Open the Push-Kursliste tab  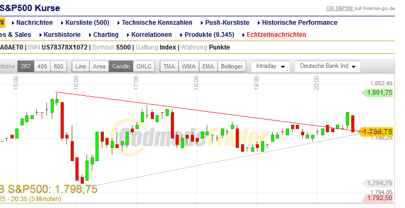pos(227,23)
